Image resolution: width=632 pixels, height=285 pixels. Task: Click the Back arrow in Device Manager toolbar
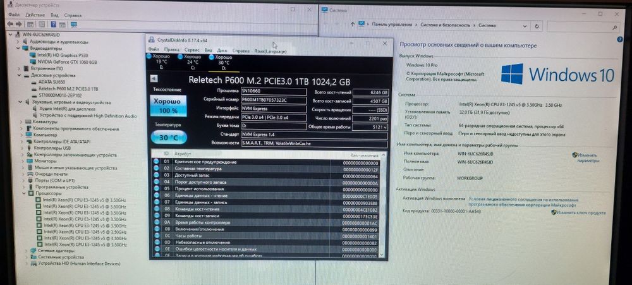pyautogui.click(x=11, y=24)
